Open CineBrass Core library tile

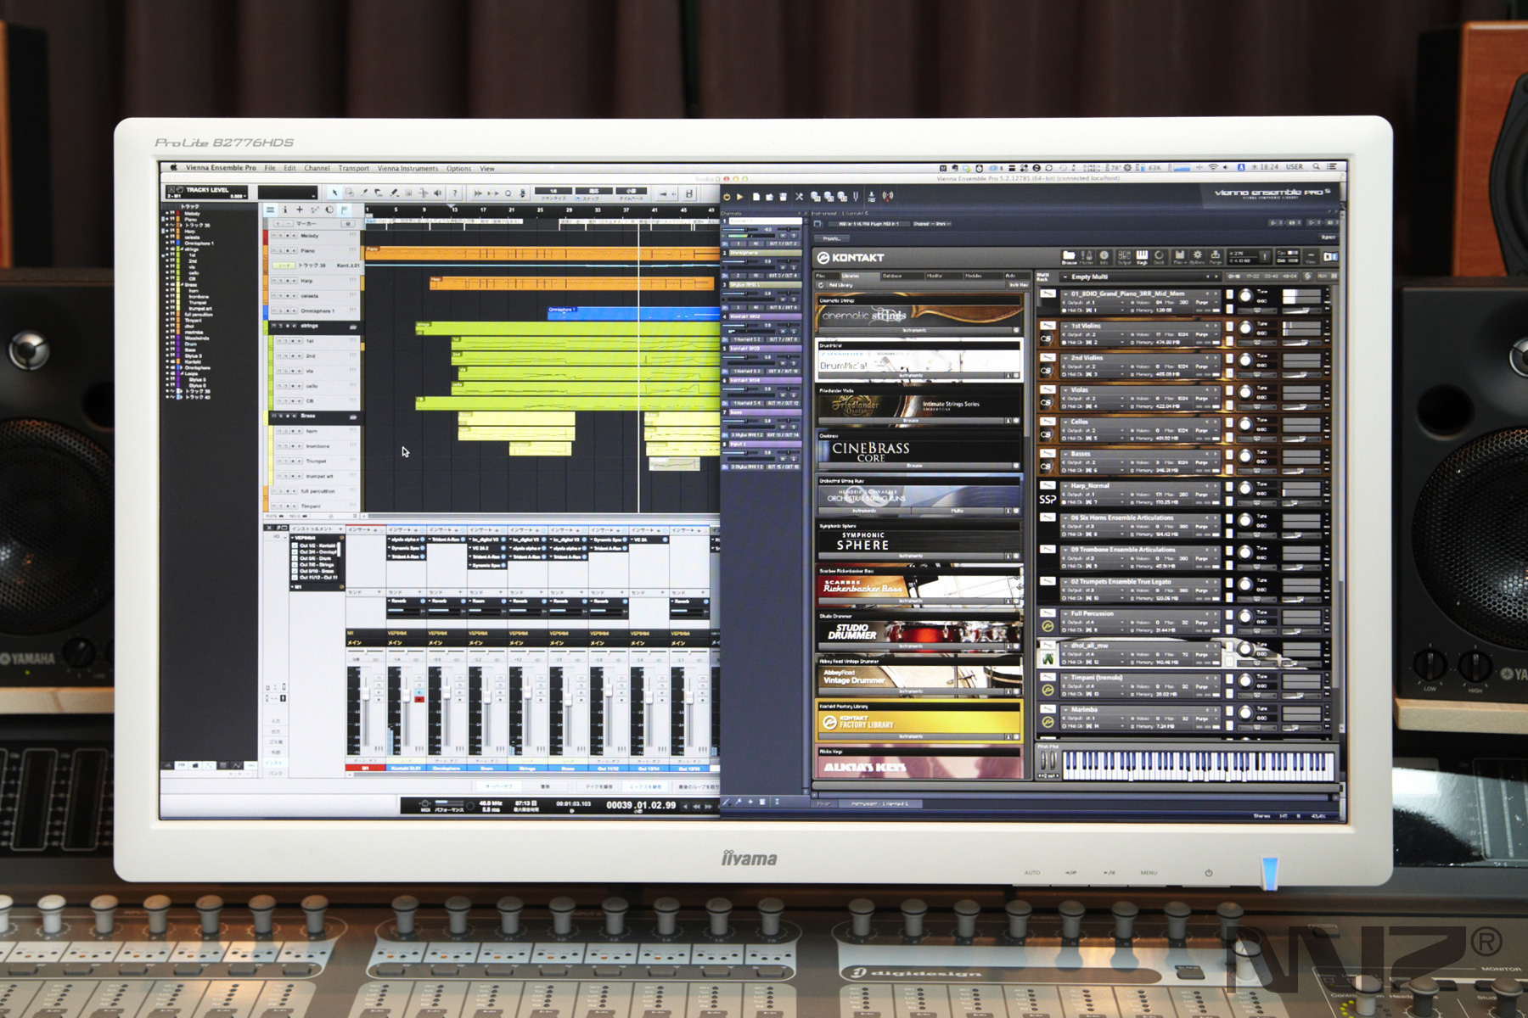(x=918, y=451)
